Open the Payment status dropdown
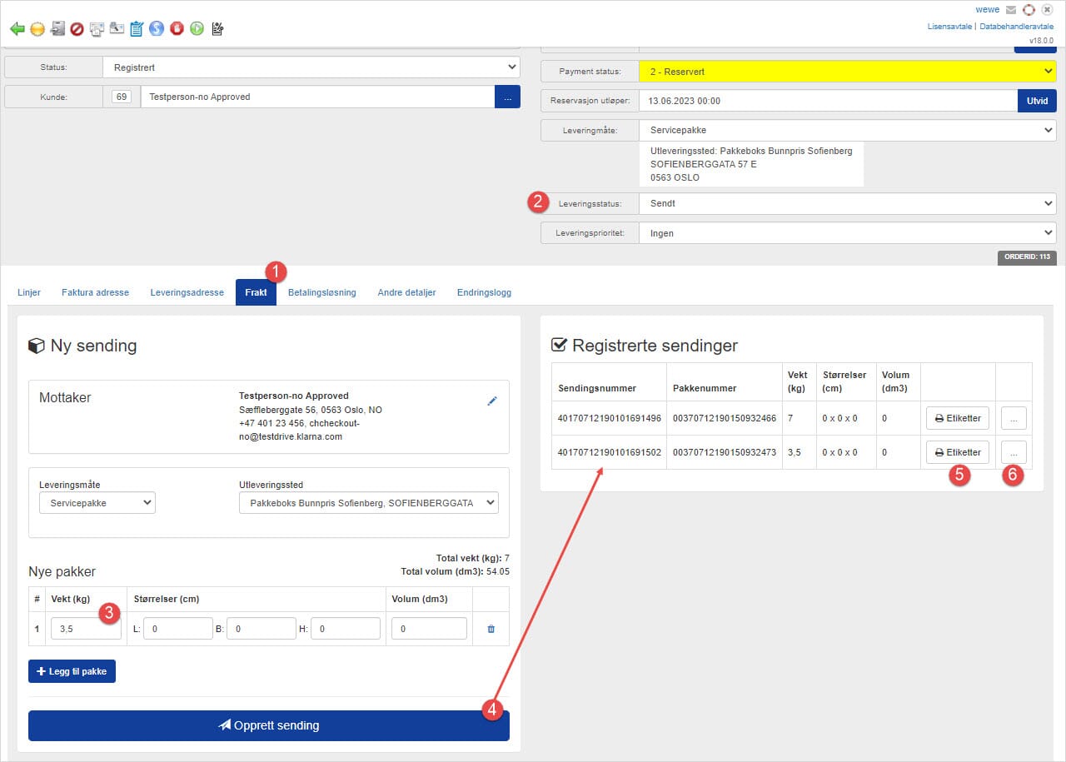 pos(847,72)
